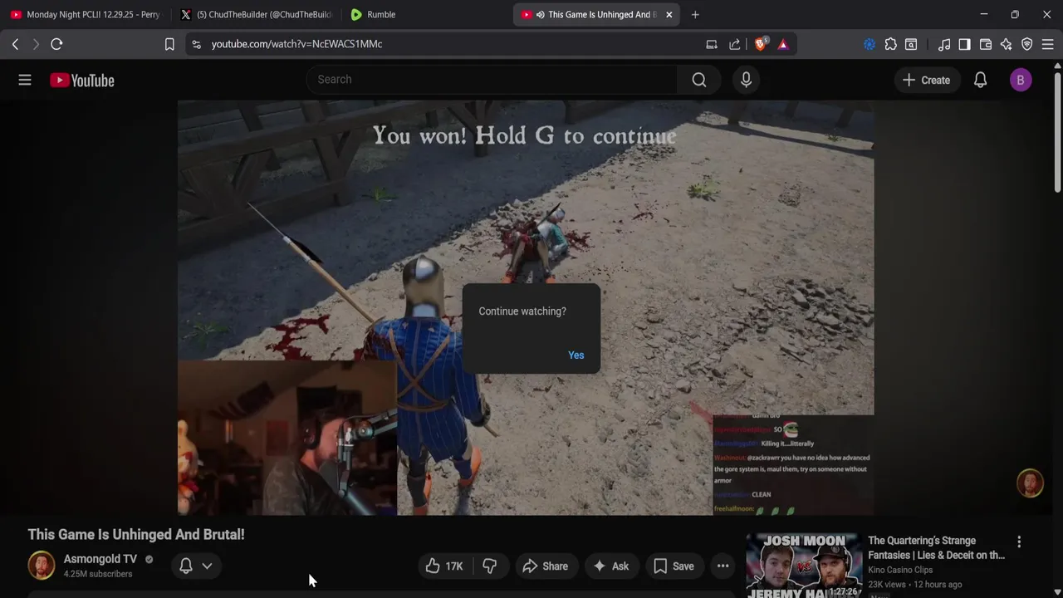Start voice search with microphone icon
The height and width of the screenshot is (598, 1063).
pyautogui.click(x=746, y=80)
